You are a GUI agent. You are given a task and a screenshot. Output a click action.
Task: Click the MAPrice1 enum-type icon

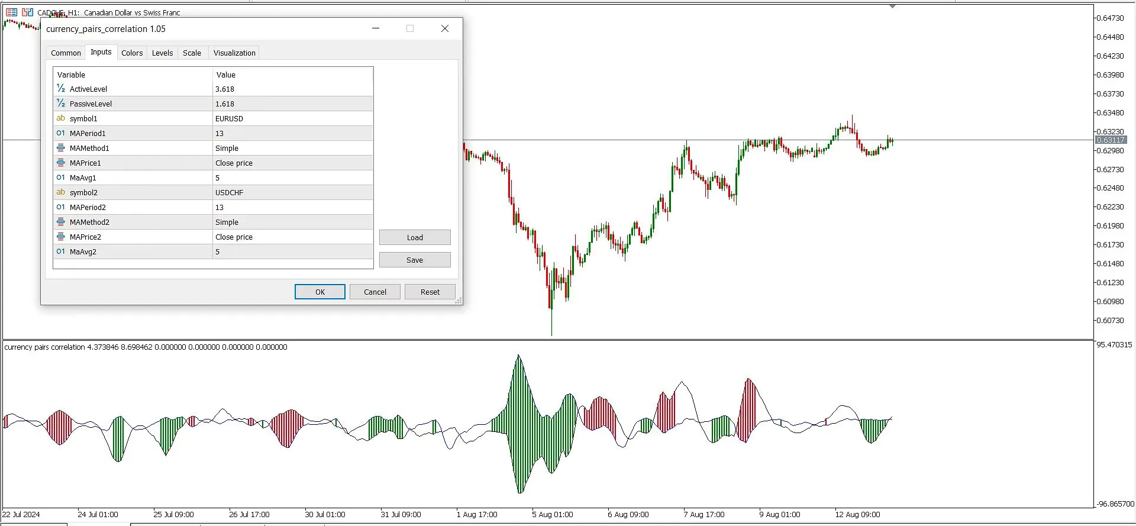[61, 163]
